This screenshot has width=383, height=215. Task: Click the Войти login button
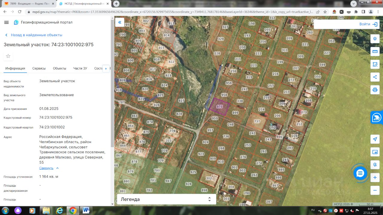coord(368,24)
